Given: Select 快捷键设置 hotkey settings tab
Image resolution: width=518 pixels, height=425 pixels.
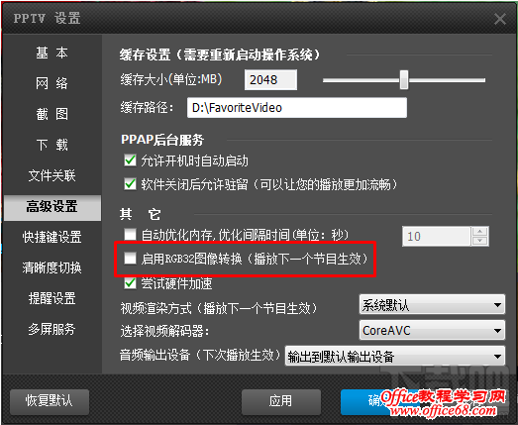Looking at the screenshot, I should (x=52, y=237).
